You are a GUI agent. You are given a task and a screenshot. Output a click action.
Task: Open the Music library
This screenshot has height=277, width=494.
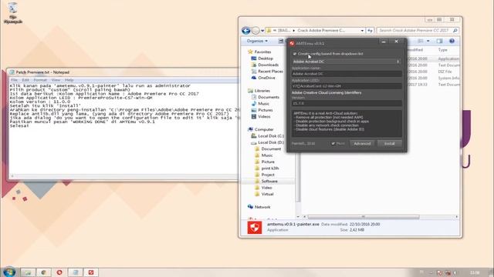click(263, 104)
